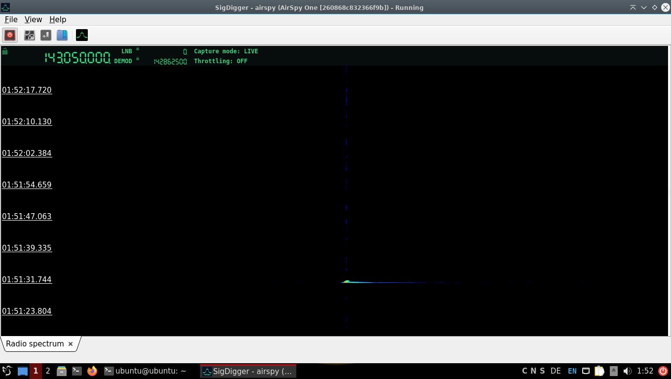Open the bookmark manager book icon

coord(62,35)
